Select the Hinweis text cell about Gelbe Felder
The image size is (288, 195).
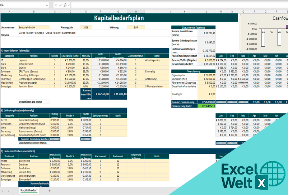[x=94, y=33]
